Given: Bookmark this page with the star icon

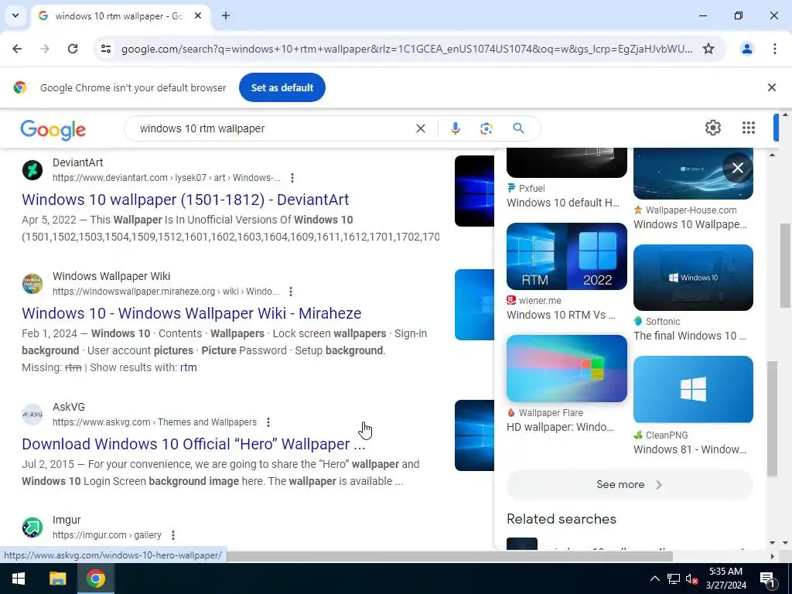Looking at the screenshot, I should [x=708, y=49].
